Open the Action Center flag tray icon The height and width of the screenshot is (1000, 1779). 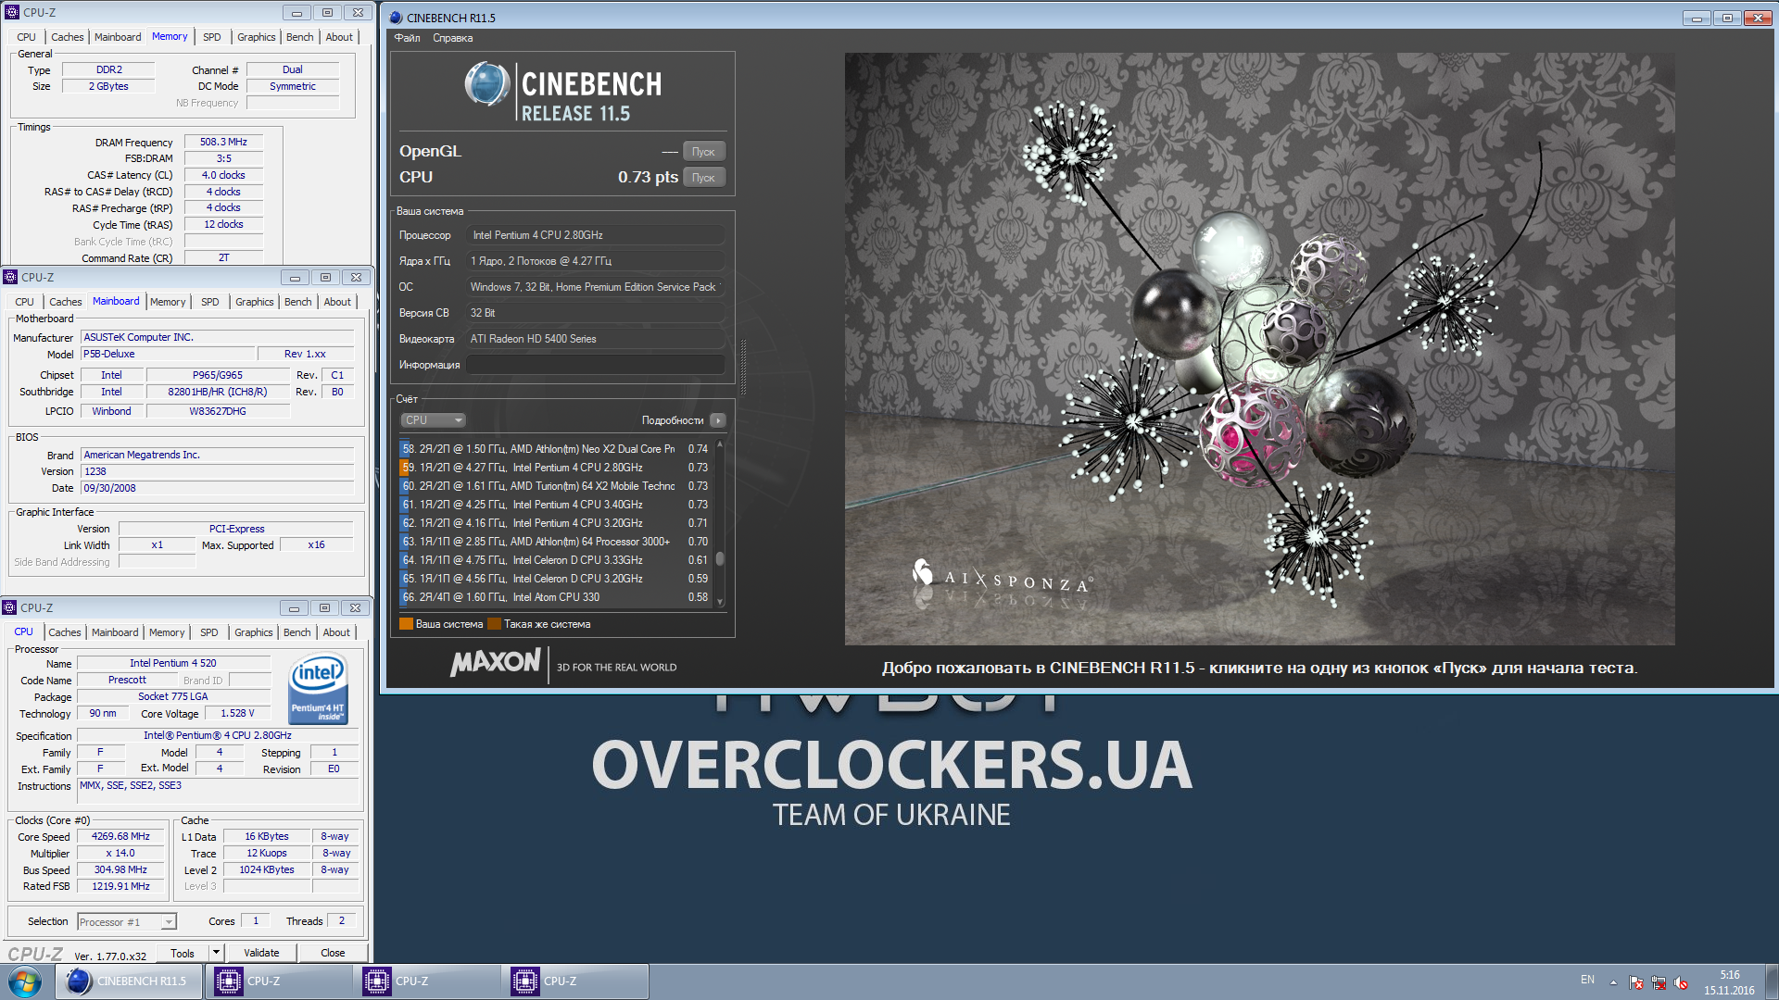[1636, 982]
